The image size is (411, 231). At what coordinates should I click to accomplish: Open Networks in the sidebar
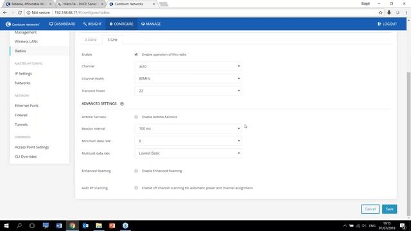coord(22,83)
